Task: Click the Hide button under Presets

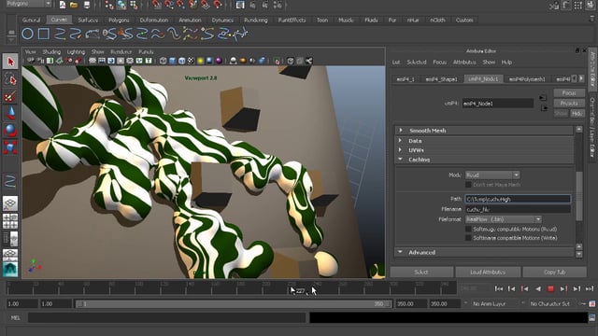Action: click(x=577, y=114)
